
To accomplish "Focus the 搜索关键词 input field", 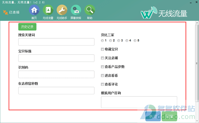I will click(x=56, y=42).
